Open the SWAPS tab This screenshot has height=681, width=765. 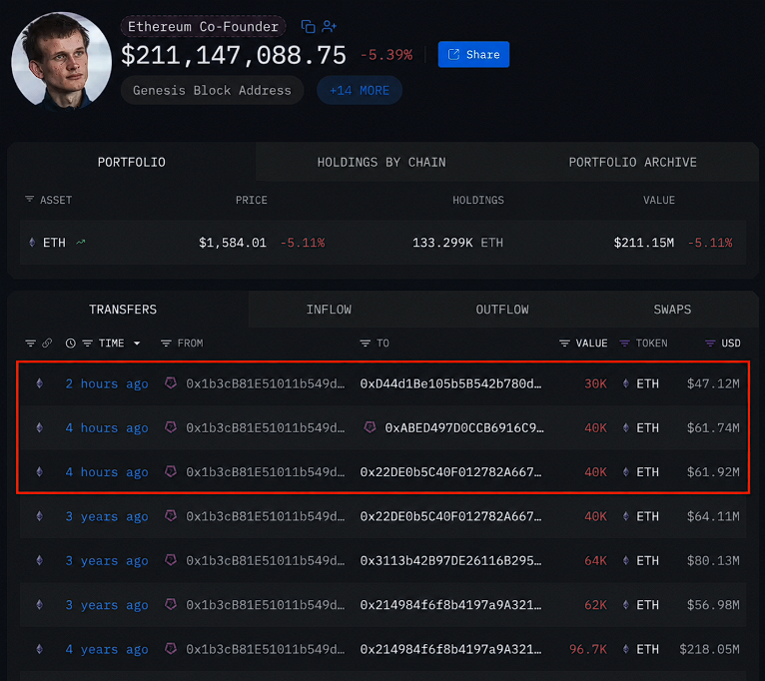pyautogui.click(x=672, y=310)
